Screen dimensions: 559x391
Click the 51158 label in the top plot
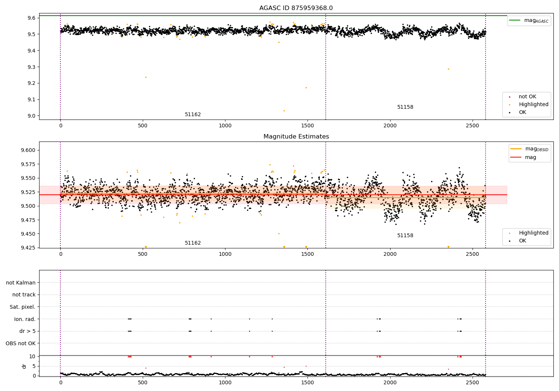tap(405, 107)
